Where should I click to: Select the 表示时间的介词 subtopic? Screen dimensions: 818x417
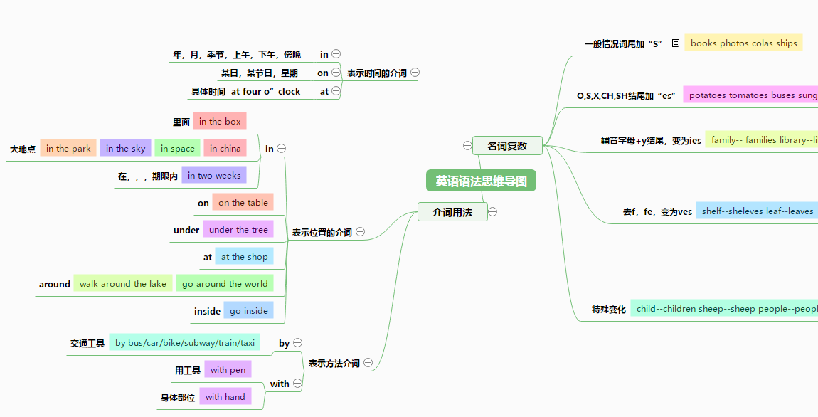point(377,73)
